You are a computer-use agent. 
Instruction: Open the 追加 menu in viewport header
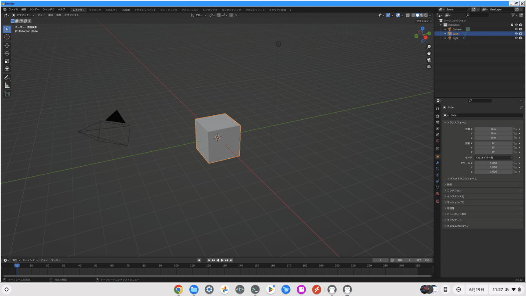coord(59,15)
